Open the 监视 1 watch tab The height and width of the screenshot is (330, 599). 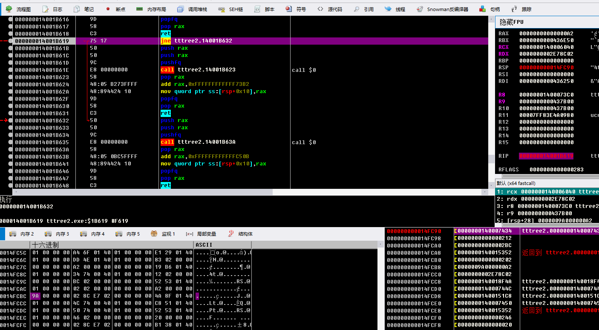[x=163, y=234]
